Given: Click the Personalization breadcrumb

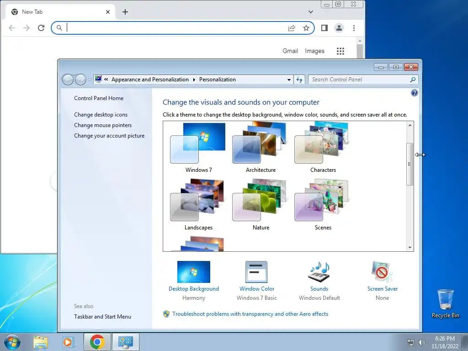Looking at the screenshot, I should click(x=218, y=80).
